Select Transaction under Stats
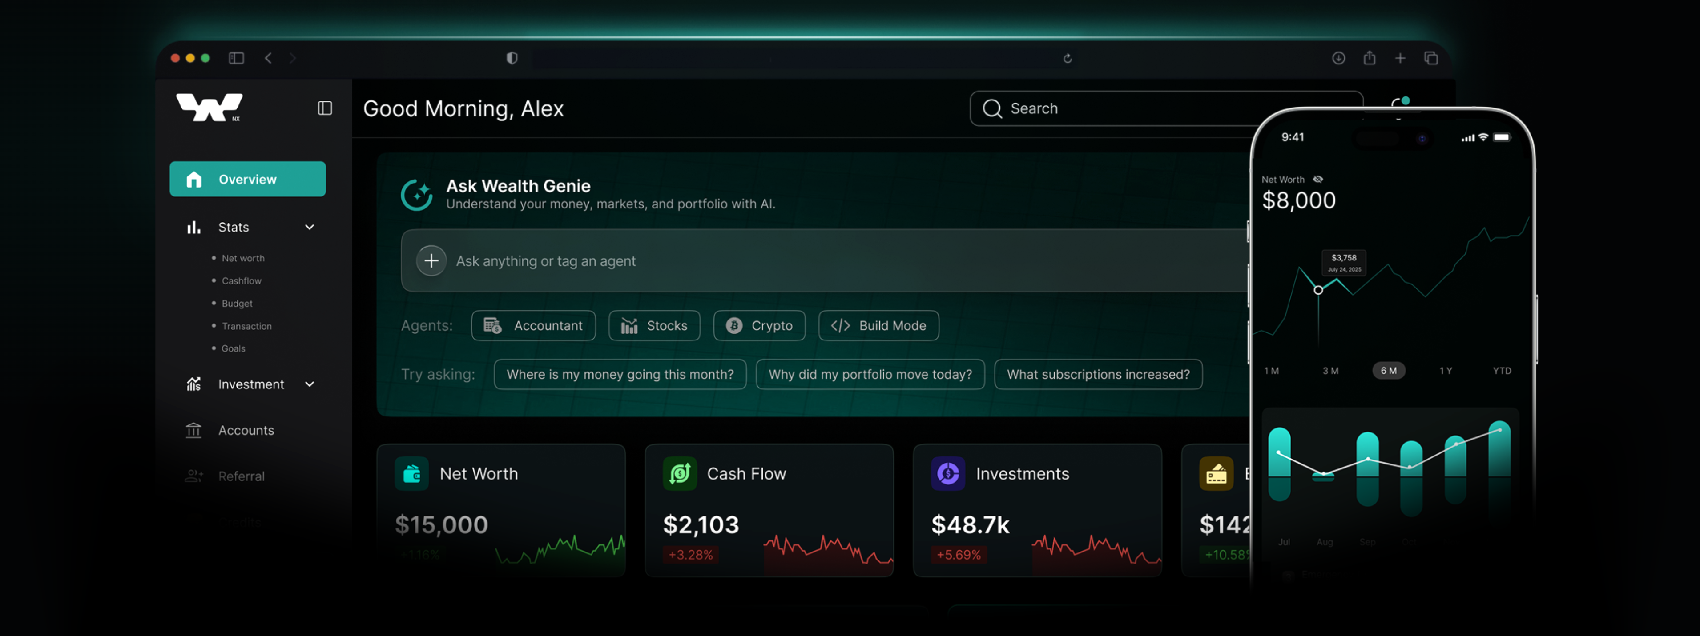The width and height of the screenshot is (1700, 636). coord(247,326)
